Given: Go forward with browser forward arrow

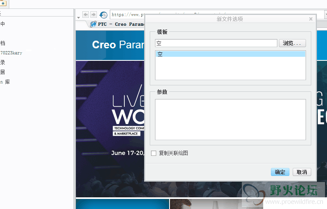Looking at the screenshot, I should coord(93,14).
